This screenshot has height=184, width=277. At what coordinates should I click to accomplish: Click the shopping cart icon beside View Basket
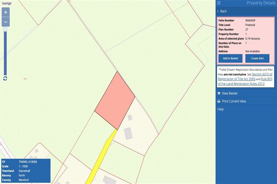click(219, 93)
